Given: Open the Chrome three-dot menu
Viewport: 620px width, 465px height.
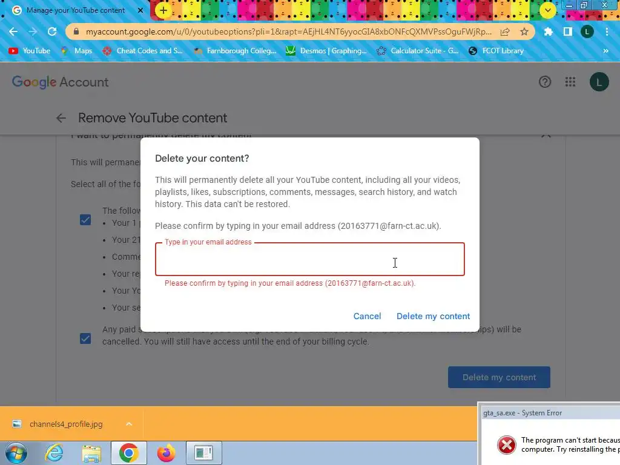Looking at the screenshot, I should click(607, 31).
